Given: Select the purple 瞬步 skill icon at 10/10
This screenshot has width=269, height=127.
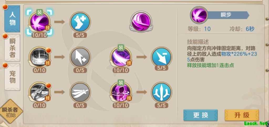Looking at the screenshot, I should click(40, 22).
